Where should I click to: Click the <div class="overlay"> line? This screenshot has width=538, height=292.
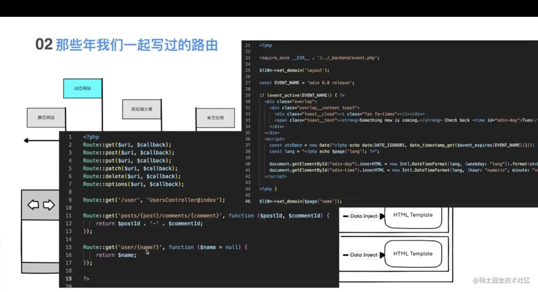click(x=290, y=101)
